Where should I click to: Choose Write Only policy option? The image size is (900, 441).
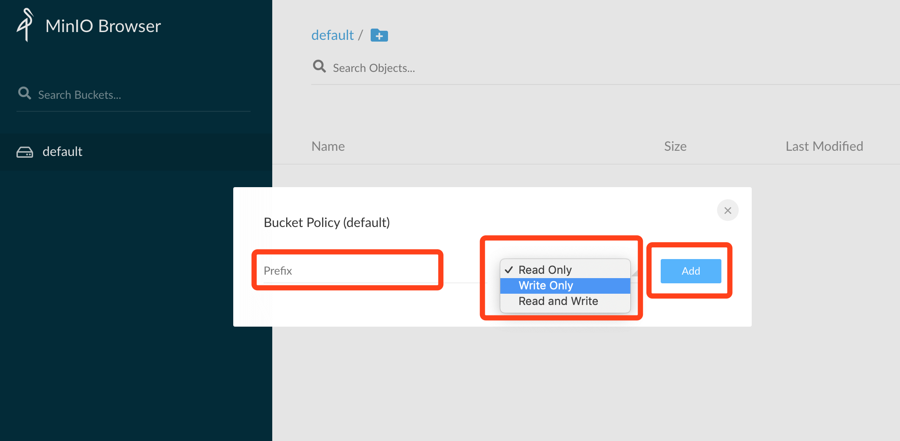565,285
